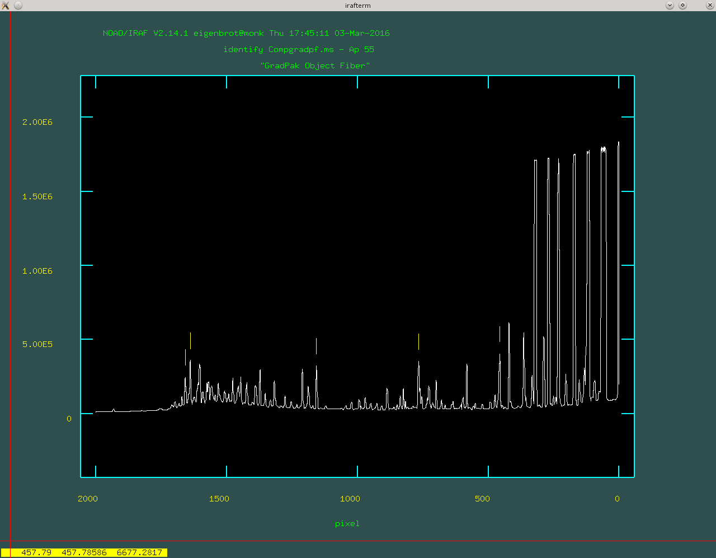
Task: Click the NOAO/IRAF version header text
Action: pos(246,33)
